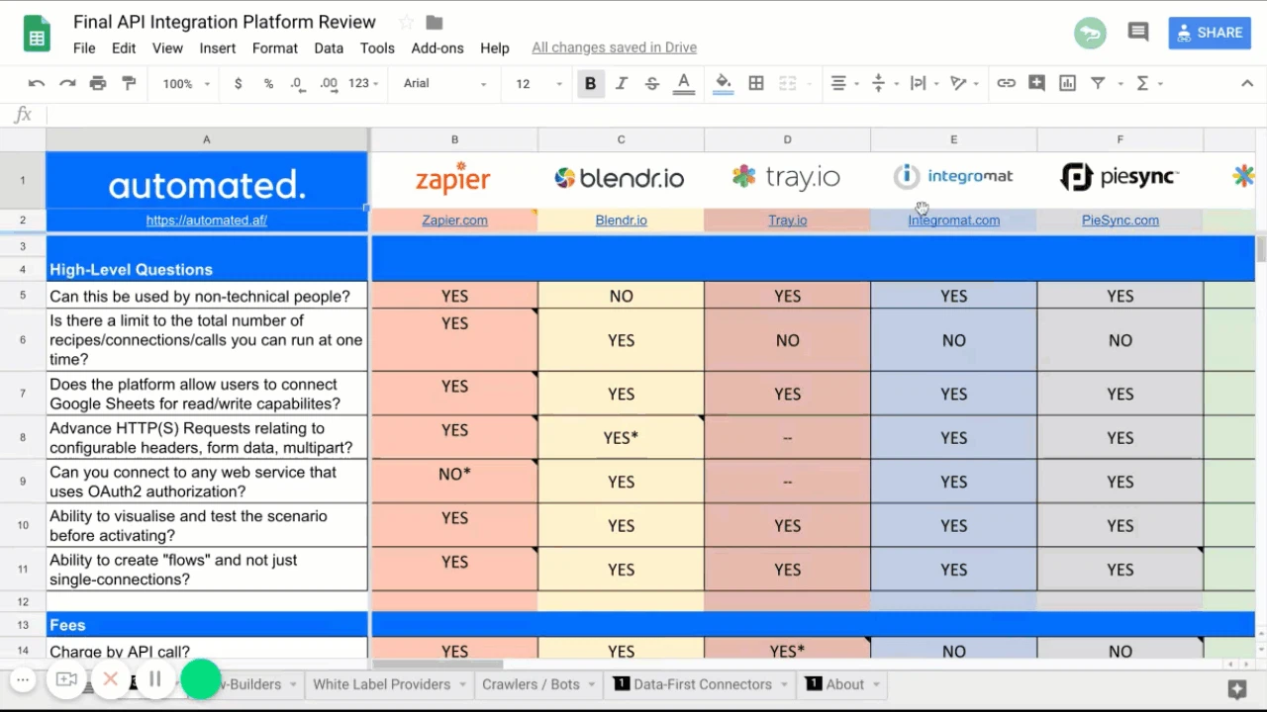Insert chart from toolbar

(1067, 84)
